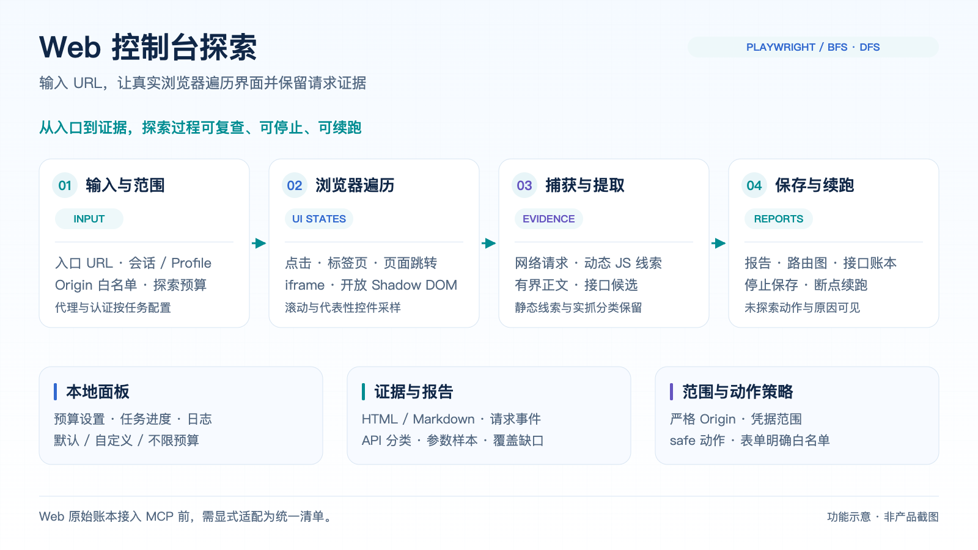978x550 pixels.
Task: Click the 捕获与提取 card heading
Action: pyautogui.click(x=585, y=185)
